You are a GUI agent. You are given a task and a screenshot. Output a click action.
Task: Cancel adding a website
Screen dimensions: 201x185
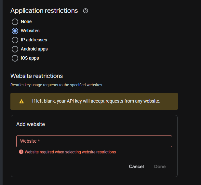coord(136,166)
